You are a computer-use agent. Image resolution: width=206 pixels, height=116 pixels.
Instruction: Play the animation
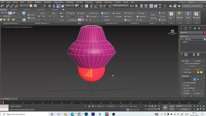[152, 106]
